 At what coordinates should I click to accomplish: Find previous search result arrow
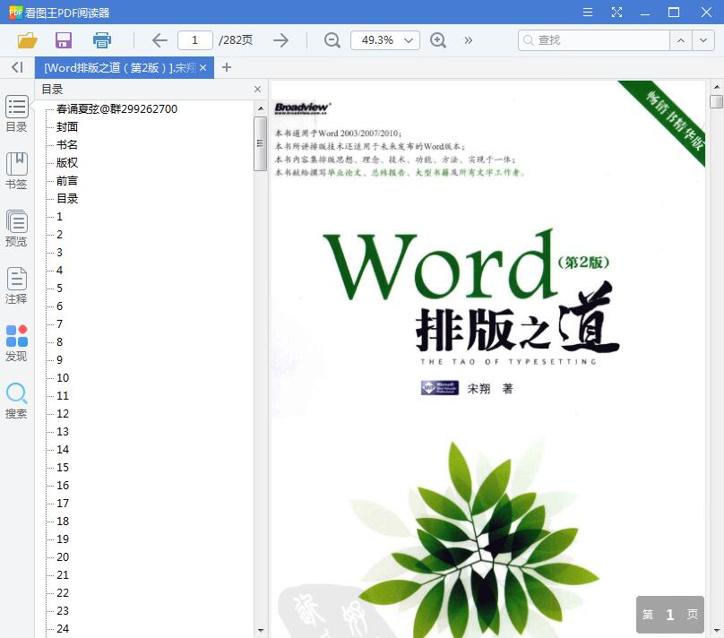tap(681, 40)
